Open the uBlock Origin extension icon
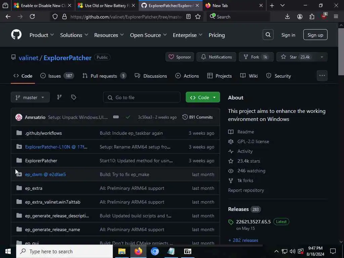 pyautogui.click(x=324, y=16)
